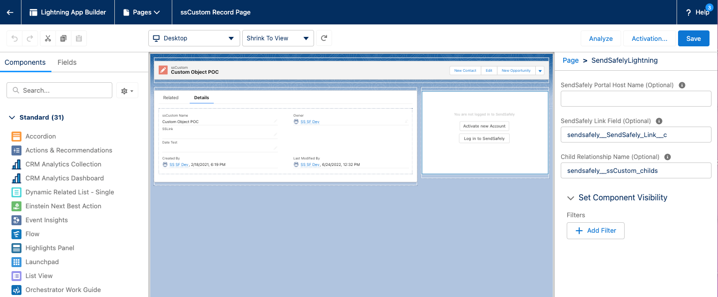
Task: Click the Save button
Action: tap(694, 38)
